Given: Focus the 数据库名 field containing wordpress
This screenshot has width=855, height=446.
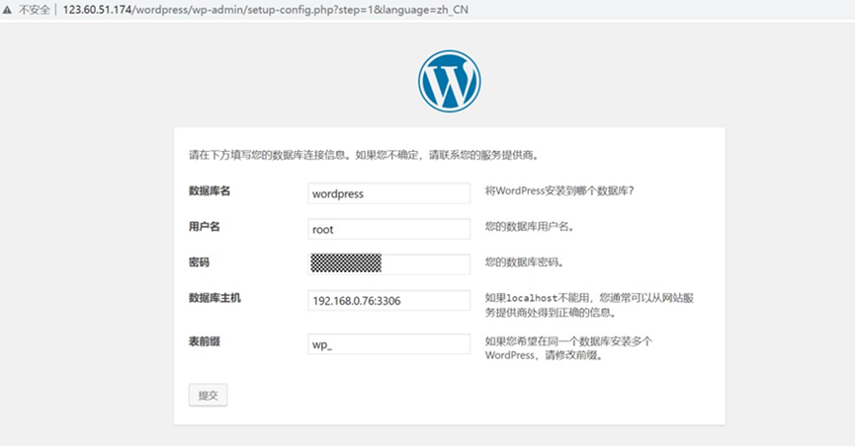Looking at the screenshot, I should click(x=388, y=193).
